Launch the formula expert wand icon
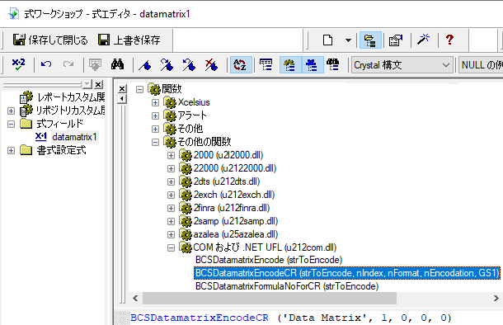The width and height of the screenshot is (503, 325). point(423,40)
